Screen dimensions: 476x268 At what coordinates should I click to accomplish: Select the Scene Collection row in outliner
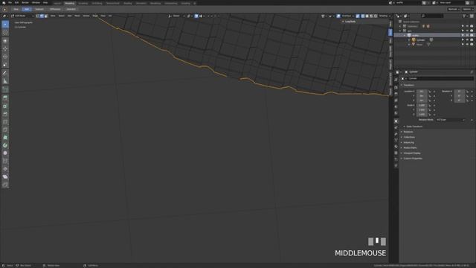tap(411, 22)
